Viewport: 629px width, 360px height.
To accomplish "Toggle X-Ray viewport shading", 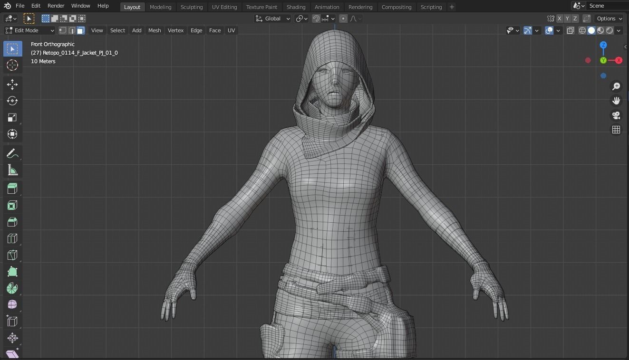I will [570, 30].
